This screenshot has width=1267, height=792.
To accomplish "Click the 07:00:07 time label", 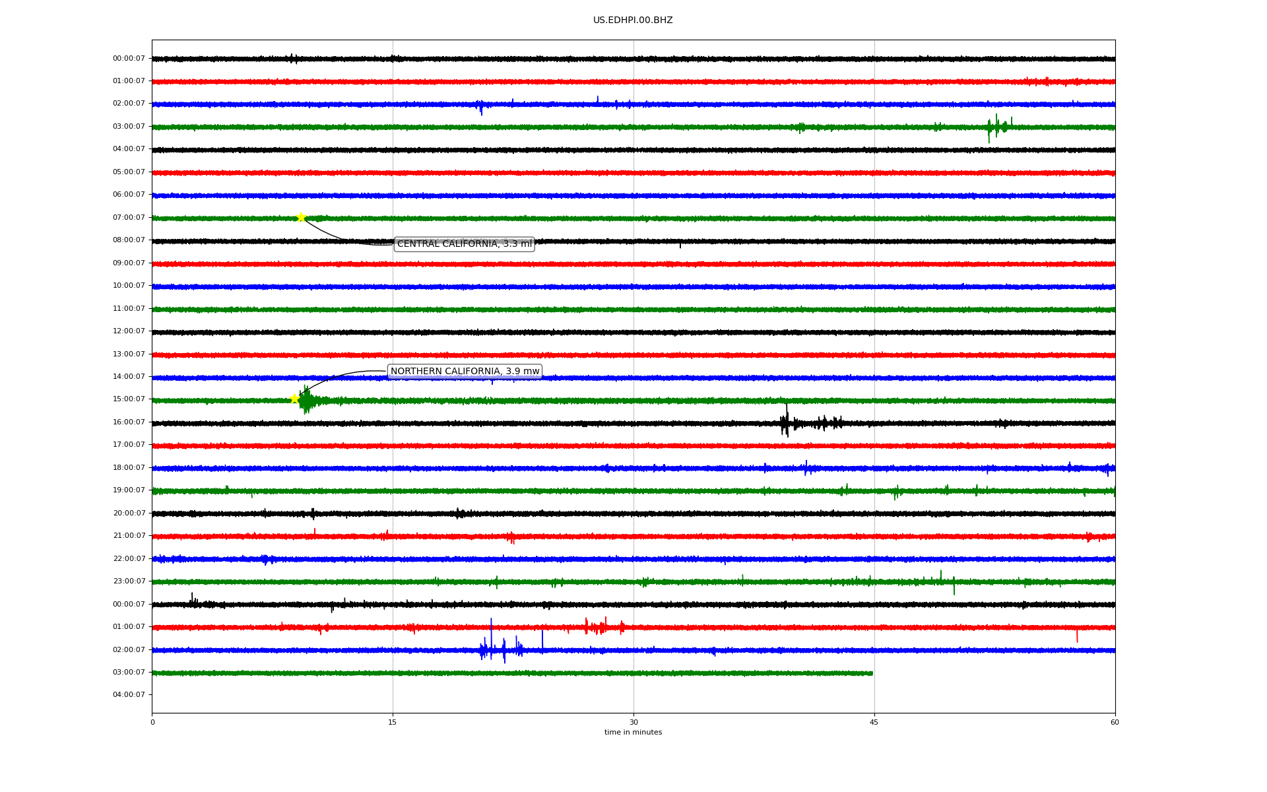I will (x=129, y=218).
